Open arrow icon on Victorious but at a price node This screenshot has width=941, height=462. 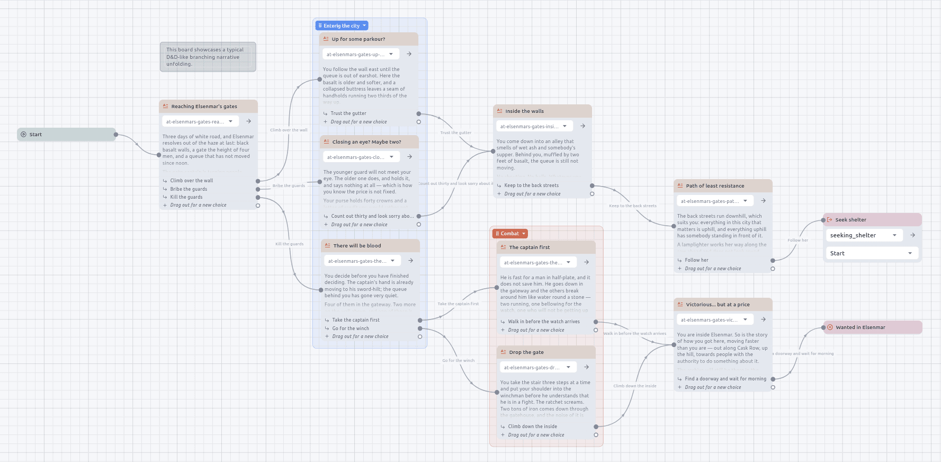(x=763, y=319)
